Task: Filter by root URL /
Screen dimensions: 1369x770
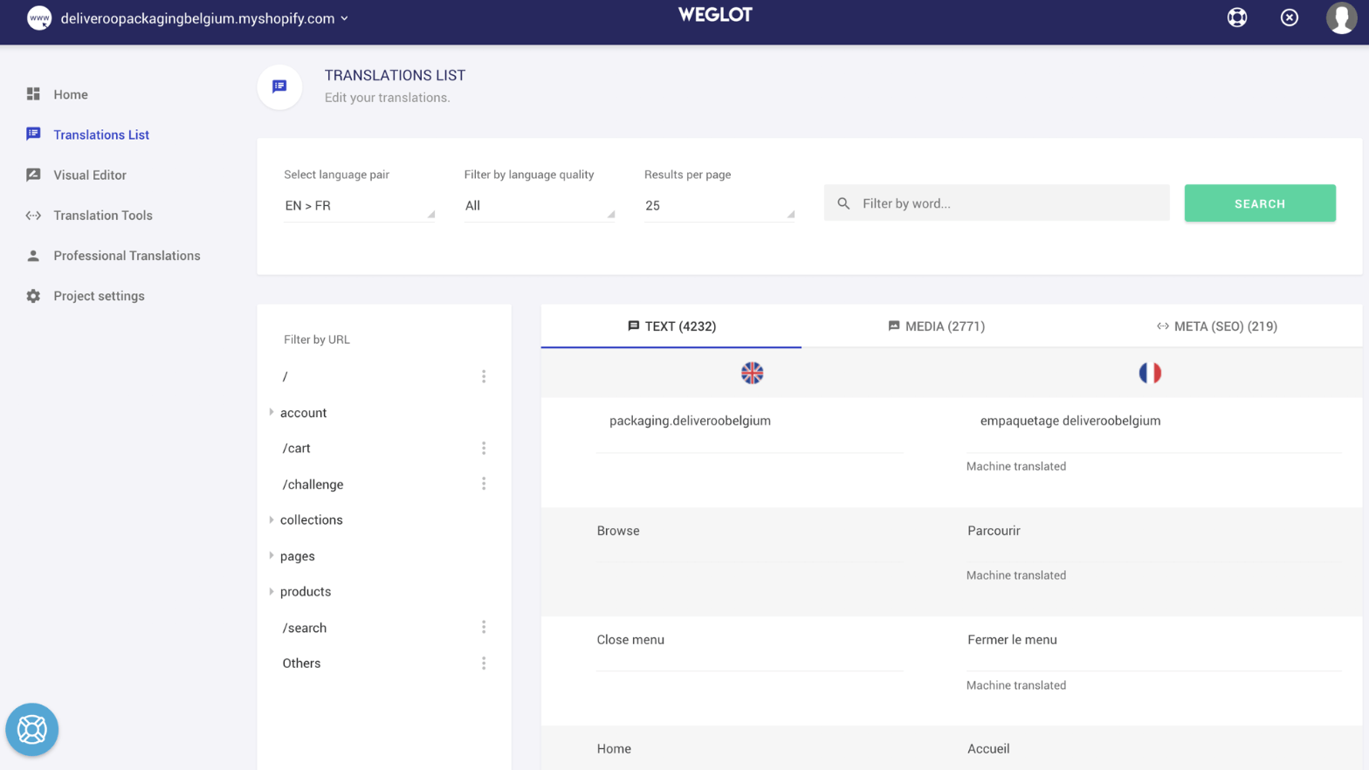Action: (x=285, y=376)
